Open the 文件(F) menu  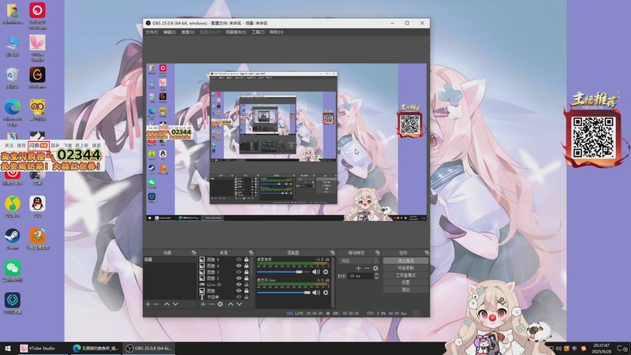pos(151,32)
